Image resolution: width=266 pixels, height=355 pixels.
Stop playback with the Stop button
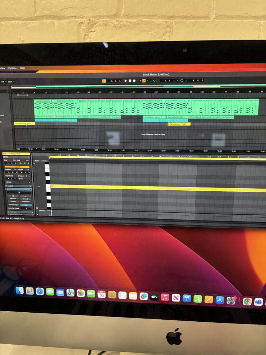130,80
